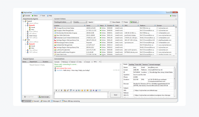Click the Connected status bar indicator

click(26, 101)
